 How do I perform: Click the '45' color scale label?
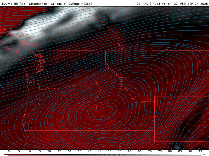pyautogui.click(x=100, y=151)
